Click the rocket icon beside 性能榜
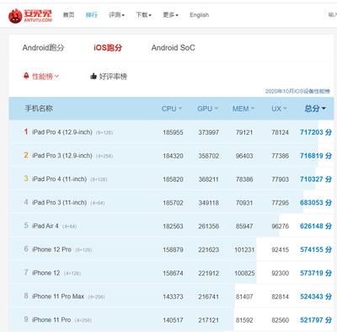Viewport: 337px width, 332px height. 26,76
